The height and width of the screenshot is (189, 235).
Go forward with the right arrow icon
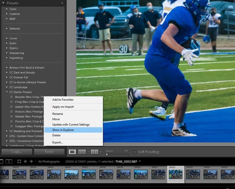tap(31, 161)
